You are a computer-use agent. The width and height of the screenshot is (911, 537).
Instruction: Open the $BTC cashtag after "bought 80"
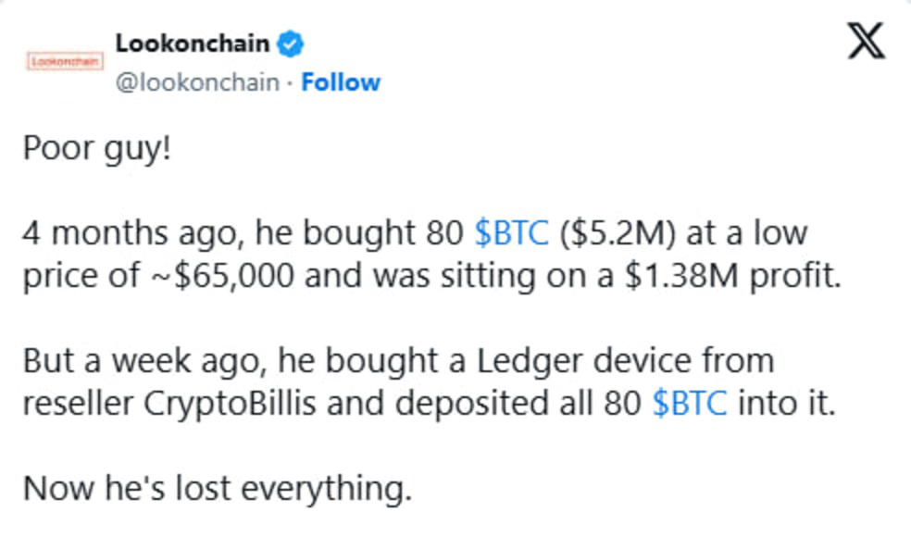click(511, 233)
